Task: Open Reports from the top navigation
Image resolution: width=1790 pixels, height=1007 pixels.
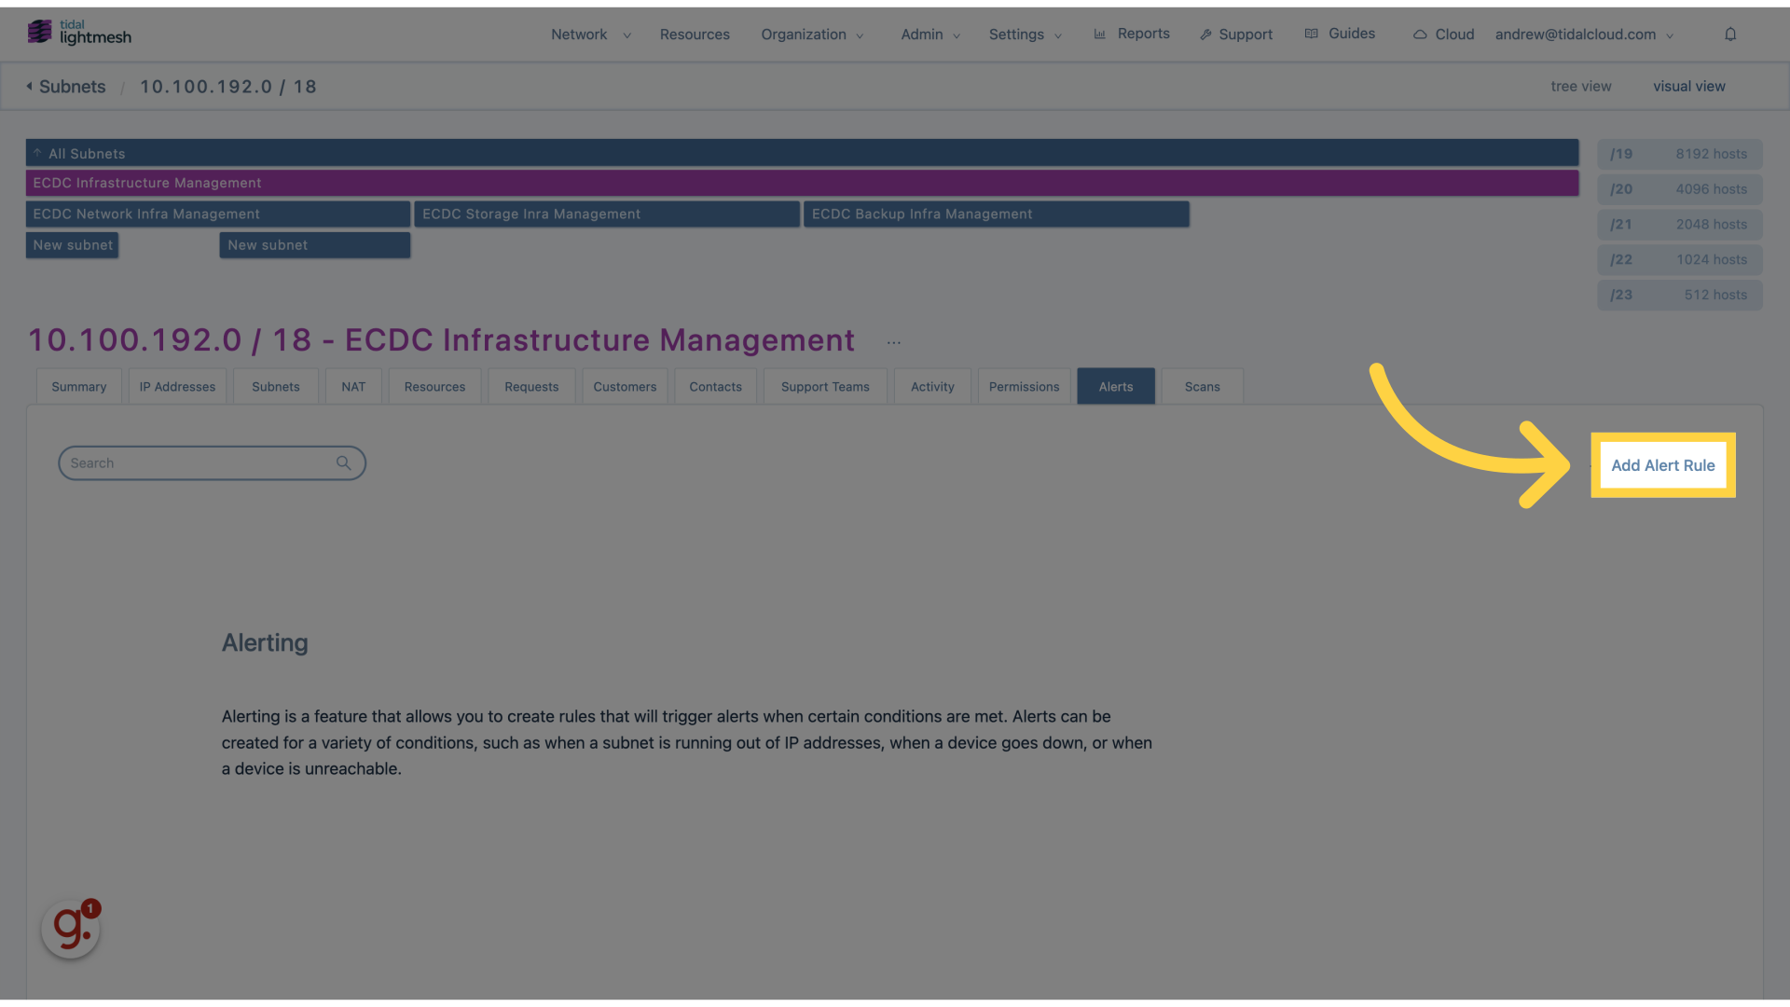Action: tap(1143, 34)
